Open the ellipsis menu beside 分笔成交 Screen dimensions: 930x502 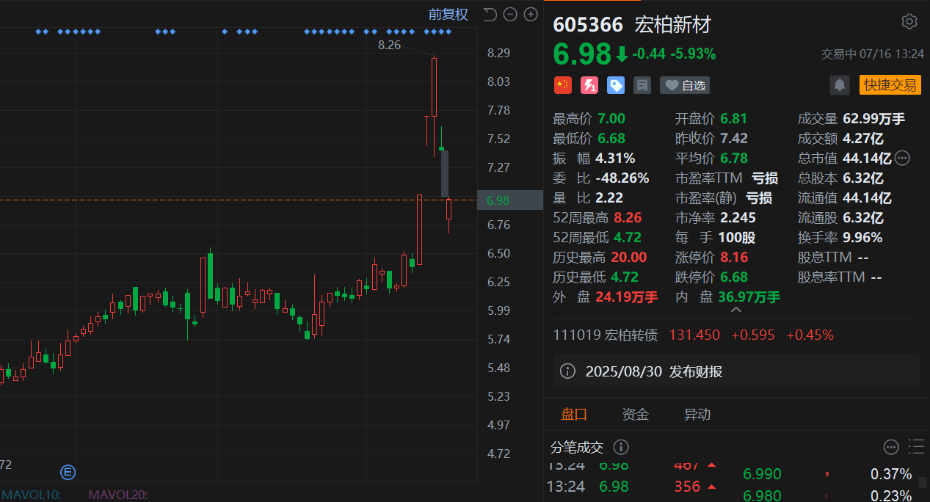pos(890,447)
